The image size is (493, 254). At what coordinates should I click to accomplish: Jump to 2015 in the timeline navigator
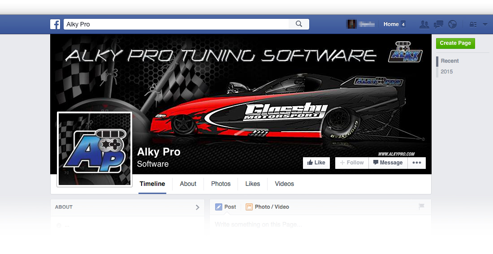pyautogui.click(x=446, y=72)
